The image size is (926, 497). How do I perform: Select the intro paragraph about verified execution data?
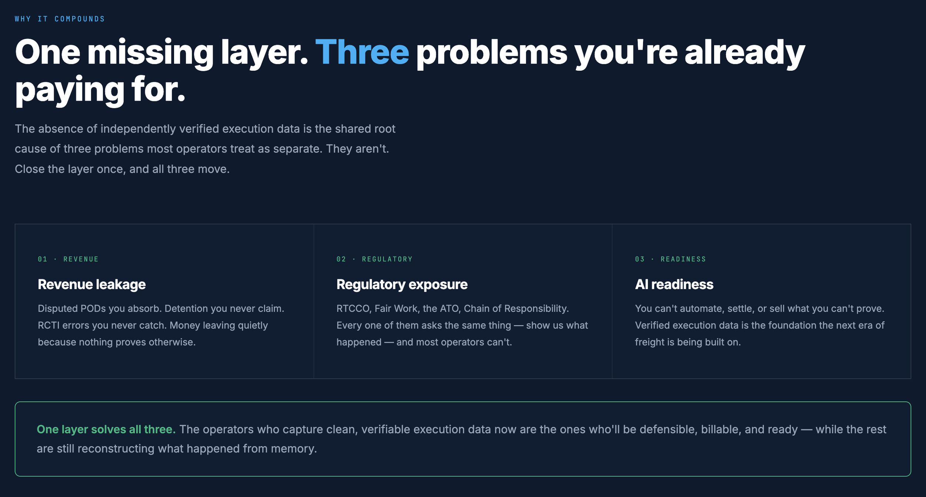coord(205,149)
